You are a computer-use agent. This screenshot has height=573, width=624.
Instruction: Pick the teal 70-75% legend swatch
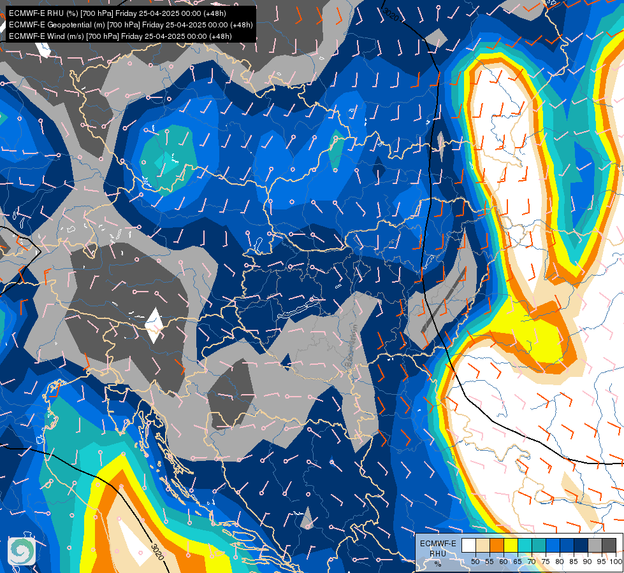pos(539,545)
